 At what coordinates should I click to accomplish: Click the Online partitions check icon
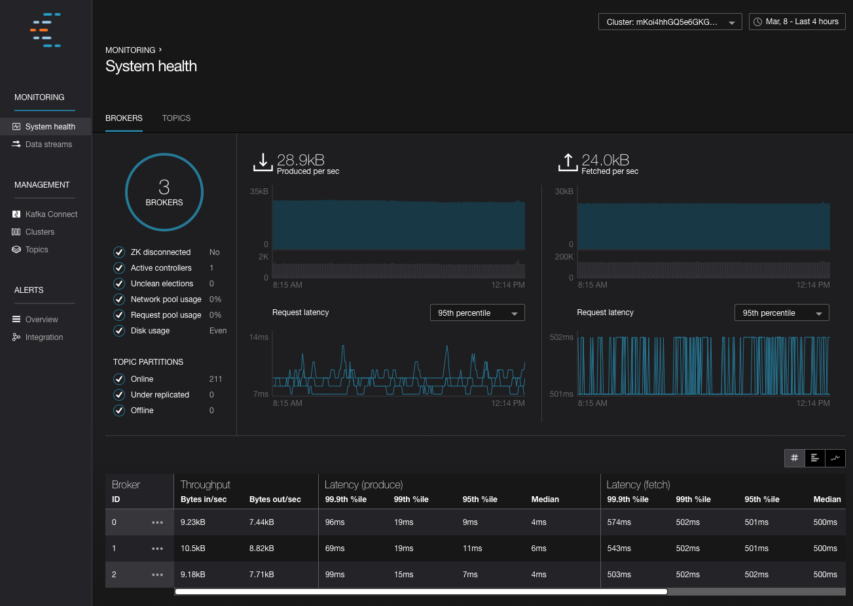(119, 379)
